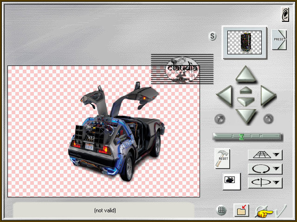Image resolution: width=297 pixels, height=222 pixels.
Task: Click the DeLorean car in the main preview
Action: pos(116,131)
